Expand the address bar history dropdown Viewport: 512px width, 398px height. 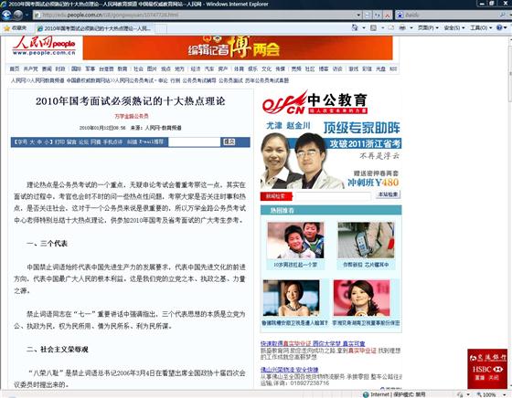[x=358, y=15]
